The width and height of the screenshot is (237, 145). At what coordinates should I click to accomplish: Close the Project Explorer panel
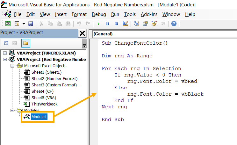coord(82,33)
